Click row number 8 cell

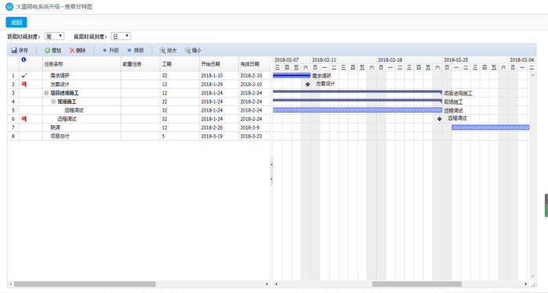tap(13, 136)
